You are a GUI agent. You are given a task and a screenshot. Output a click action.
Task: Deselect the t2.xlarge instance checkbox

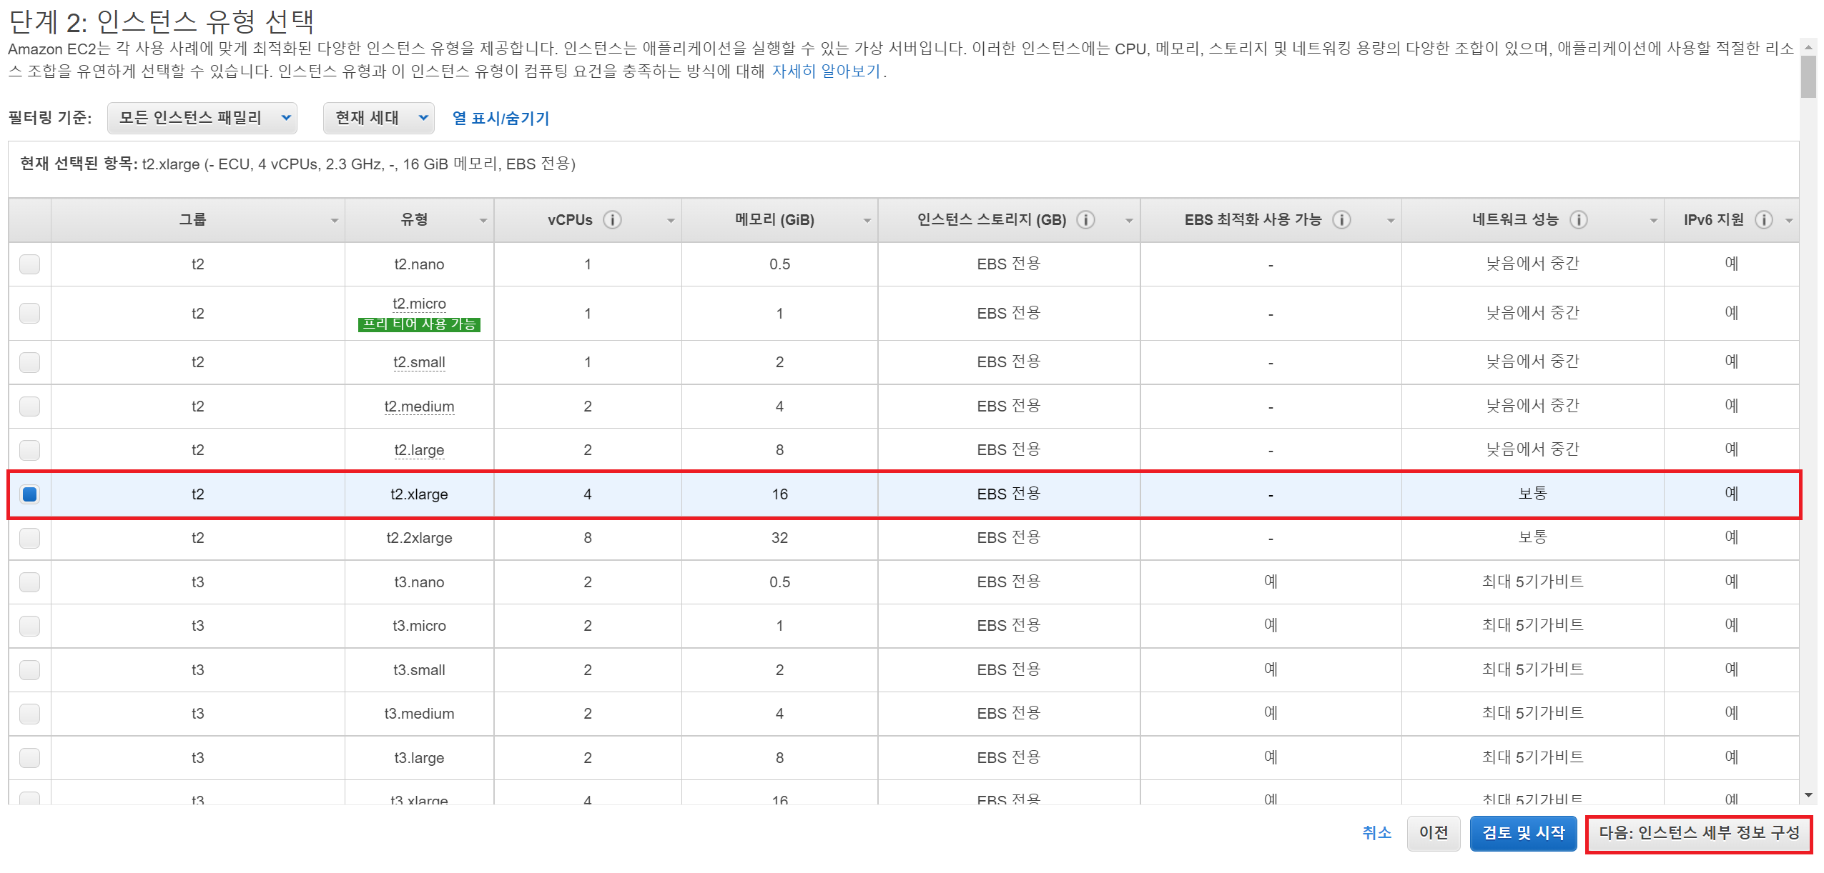point(29,494)
